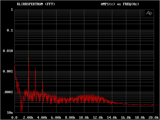160x120 pixels.
Task: Click the top amplitude axis label 1
Action: click(x=12, y=10)
